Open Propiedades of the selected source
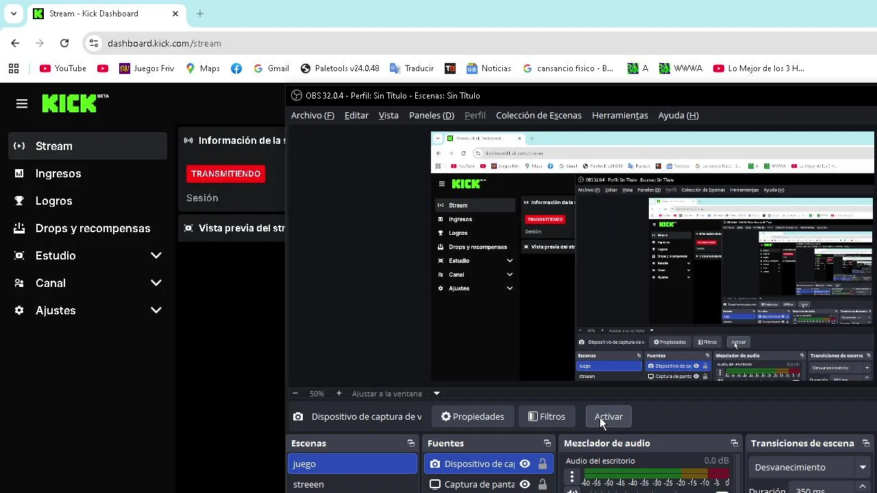This screenshot has width=877, height=493. (473, 416)
